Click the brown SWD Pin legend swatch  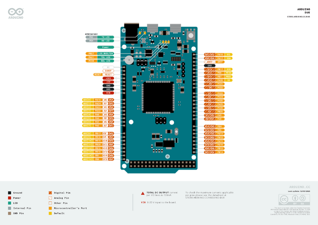pos(10,214)
